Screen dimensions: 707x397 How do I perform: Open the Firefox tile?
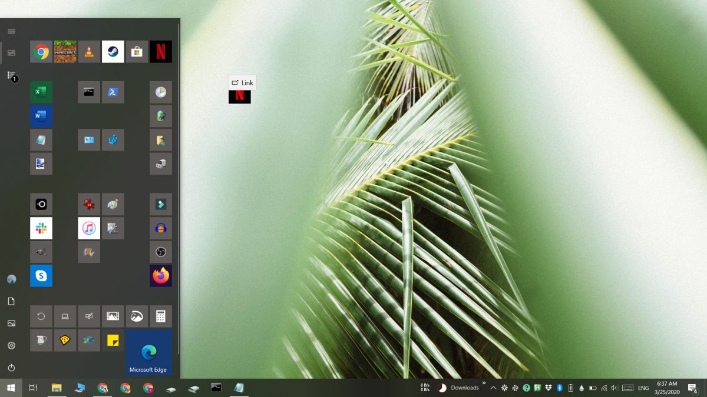pos(161,276)
